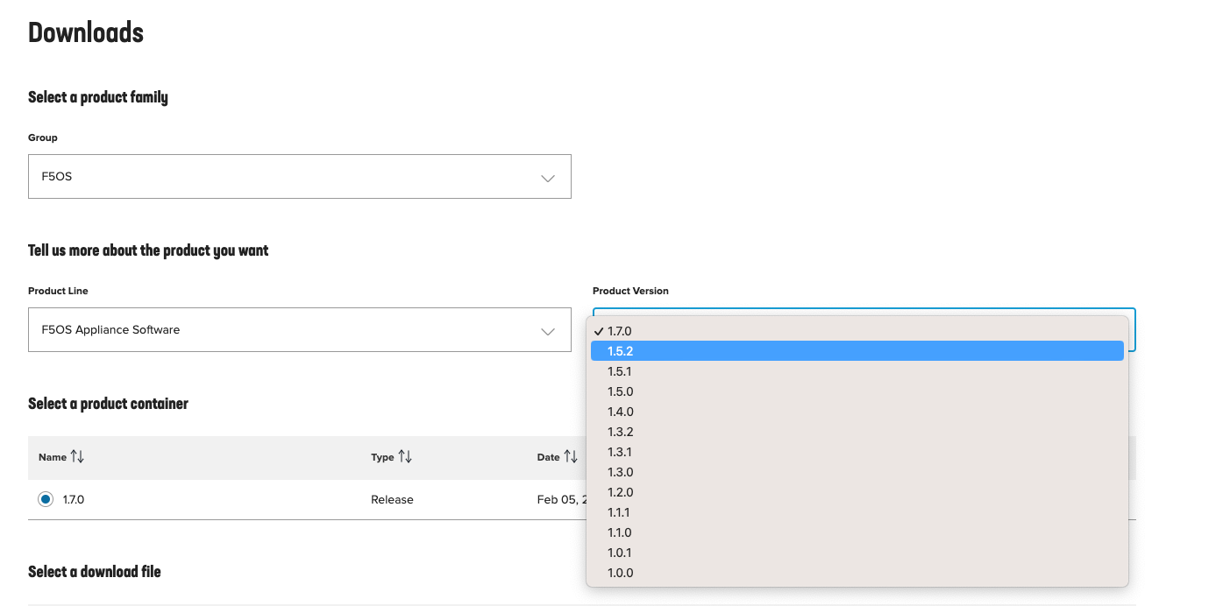Choose the oldest version 1.0.0
This screenshot has height=606, width=1230.
[x=857, y=573]
